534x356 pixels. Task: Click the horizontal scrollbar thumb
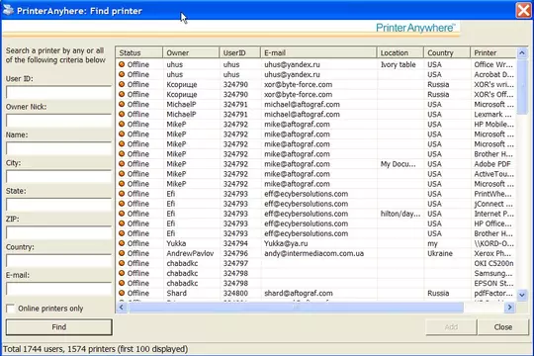point(296,308)
